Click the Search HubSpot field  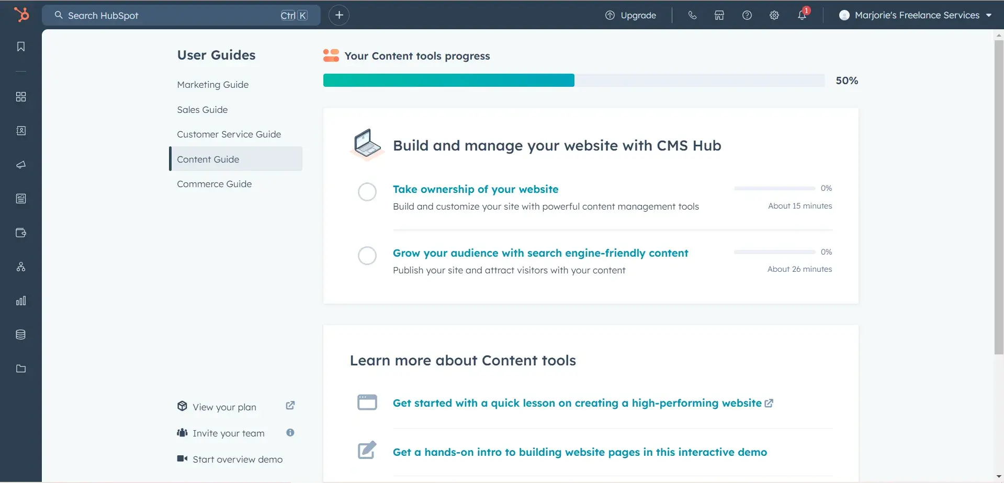pyautogui.click(x=181, y=15)
